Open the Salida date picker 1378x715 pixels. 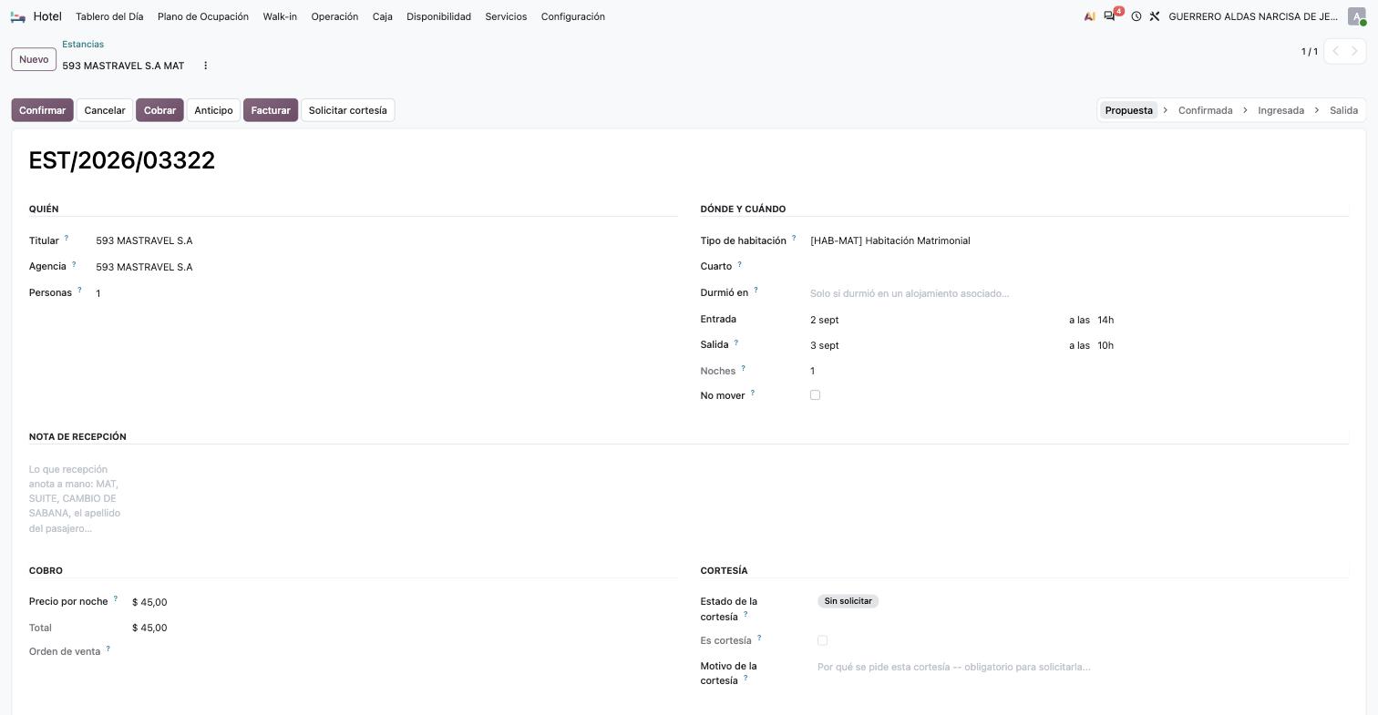tap(936, 345)
